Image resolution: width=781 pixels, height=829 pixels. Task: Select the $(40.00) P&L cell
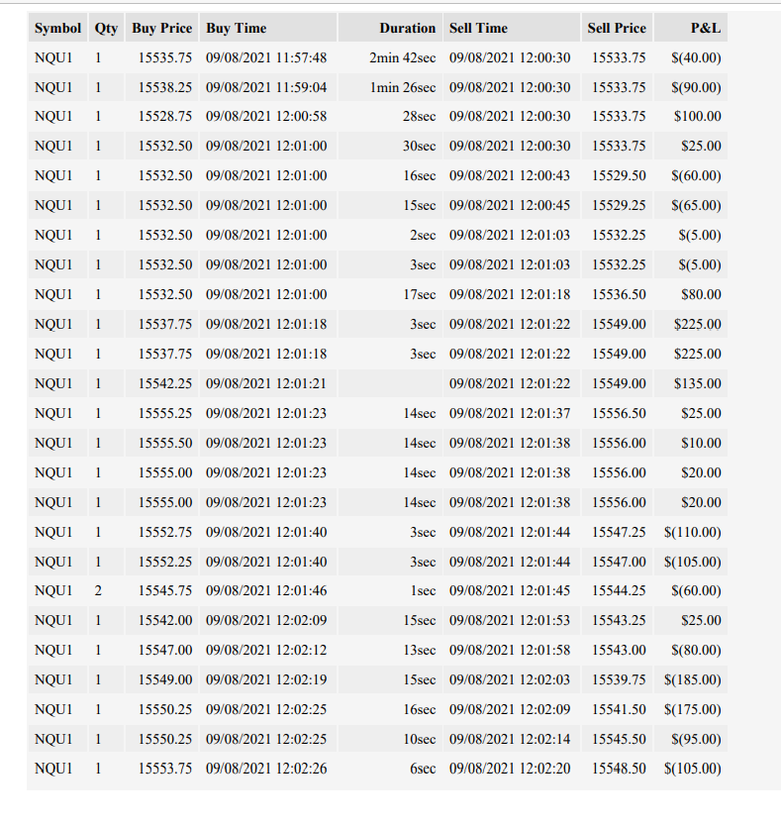click(x=691, y=57)
